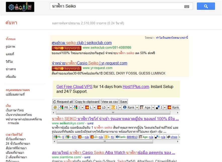Click เปลี่ยนสถานที่ to change location

click(x=15, y=95)
